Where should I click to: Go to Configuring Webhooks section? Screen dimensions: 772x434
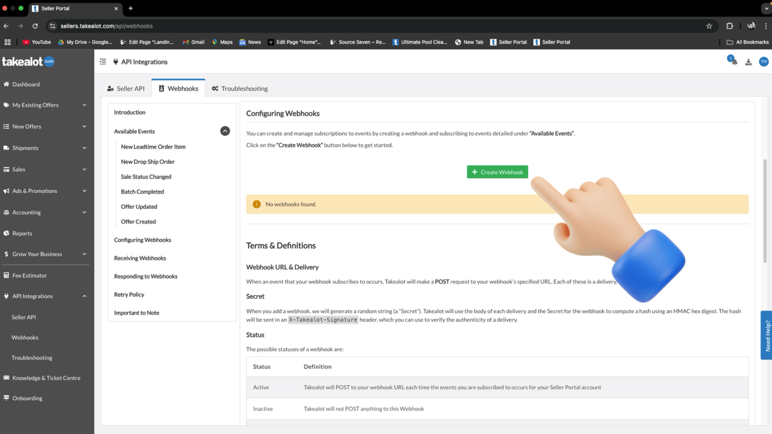(143, 240)
